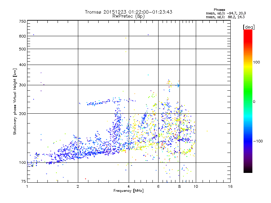Viewport: 271px width, 203px height.
Task: Select the 'mean, sd,O: -94.7, 20.3' line
Action: (x=226, y=13)
